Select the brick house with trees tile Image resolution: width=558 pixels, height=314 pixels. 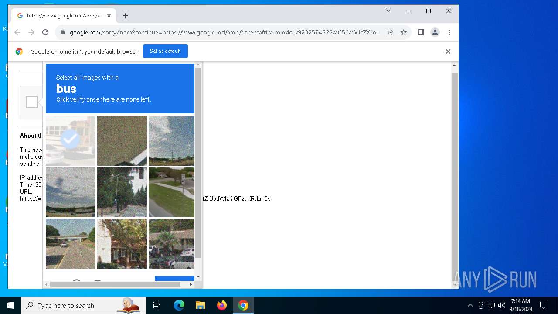coord(122,243)
